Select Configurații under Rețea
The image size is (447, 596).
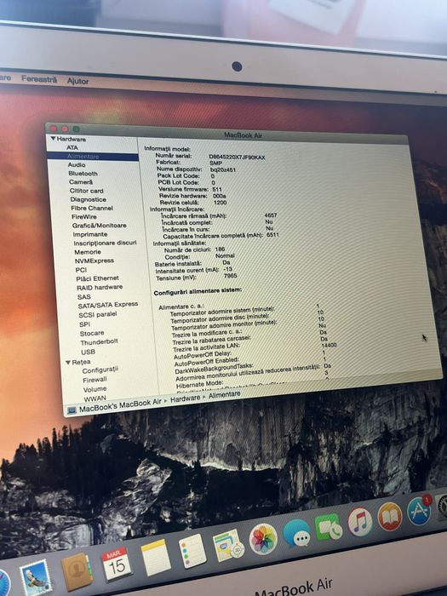[100, 370]
